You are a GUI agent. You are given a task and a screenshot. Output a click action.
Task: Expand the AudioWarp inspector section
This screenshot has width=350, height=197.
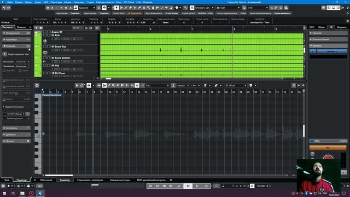click(16, 39)
